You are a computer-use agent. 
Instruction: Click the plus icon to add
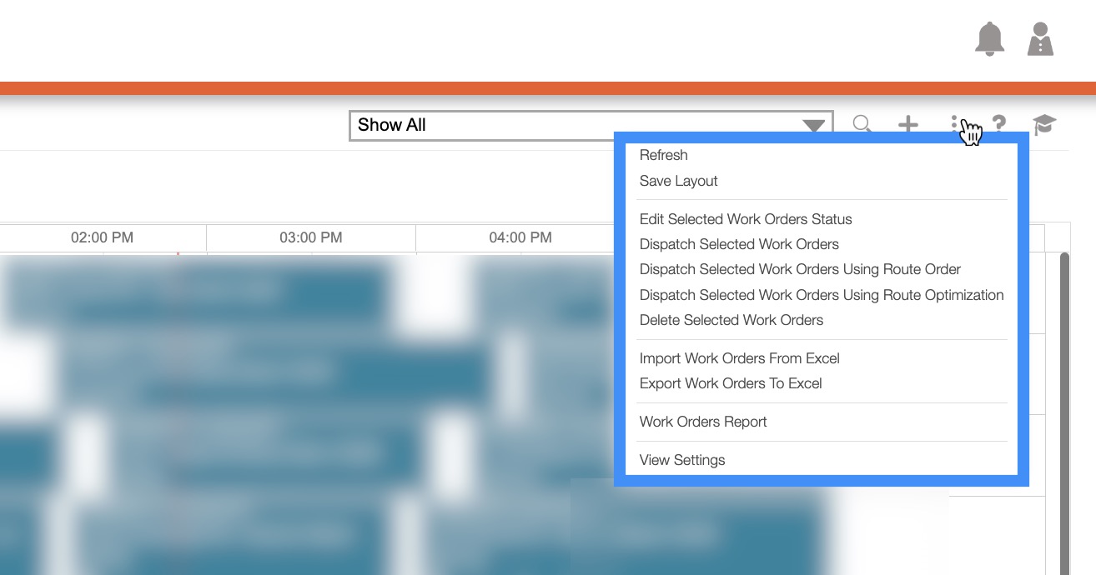point(907,125)
